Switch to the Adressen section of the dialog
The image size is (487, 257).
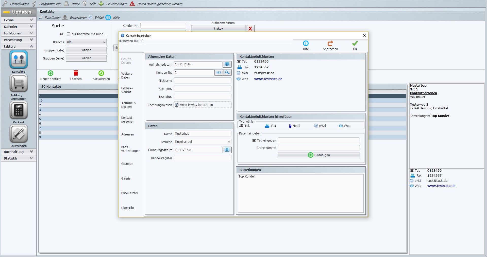pos(128,134)
